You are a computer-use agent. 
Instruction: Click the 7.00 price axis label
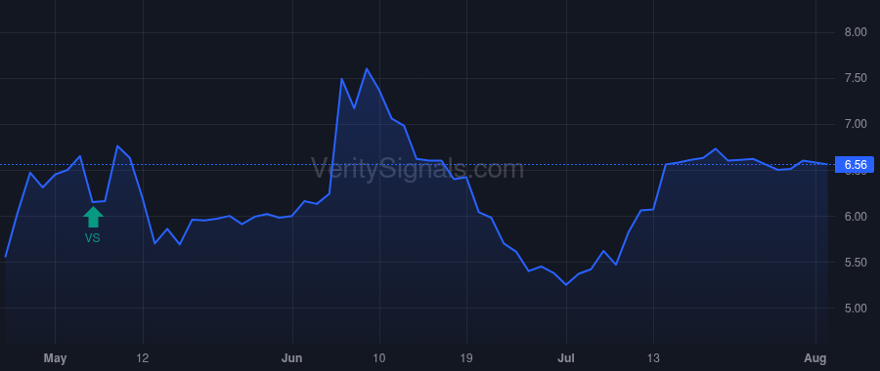pyautogui.click(x=856, y=124)
